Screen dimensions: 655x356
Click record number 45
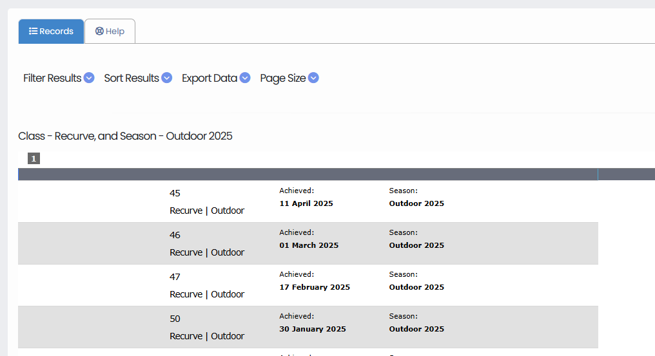pyautogui.click(x=175, y=193)
